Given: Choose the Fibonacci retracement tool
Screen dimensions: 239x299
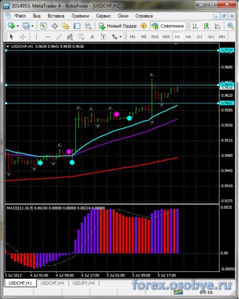Looking at the screenshot, I should pos(81,37).
